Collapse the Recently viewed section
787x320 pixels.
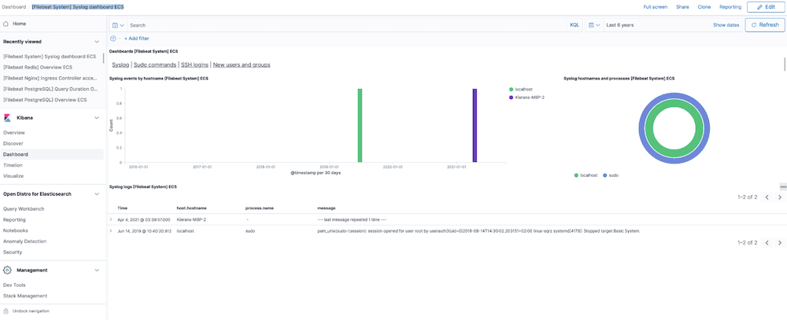click(x=97, y=42)
